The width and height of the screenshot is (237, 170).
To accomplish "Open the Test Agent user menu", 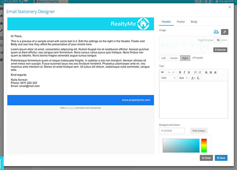I will [226, 1].
